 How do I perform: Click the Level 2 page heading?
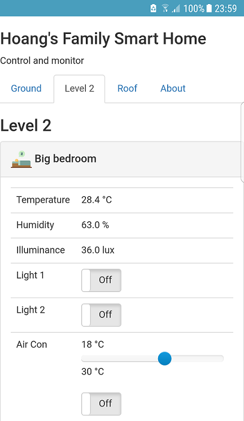(26, 126)
